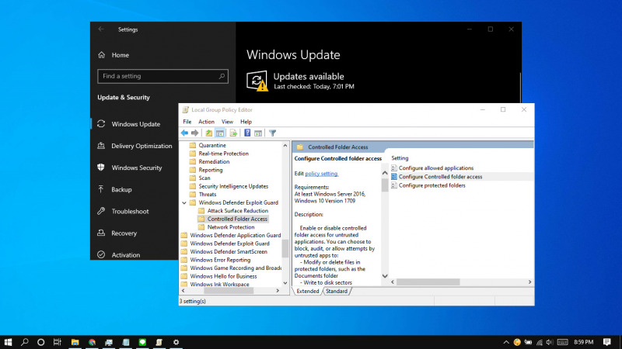Switch to the Standard tab

337,291
